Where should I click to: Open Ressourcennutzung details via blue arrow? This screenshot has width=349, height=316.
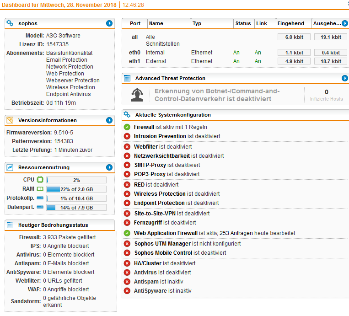(x=109, y=167)
